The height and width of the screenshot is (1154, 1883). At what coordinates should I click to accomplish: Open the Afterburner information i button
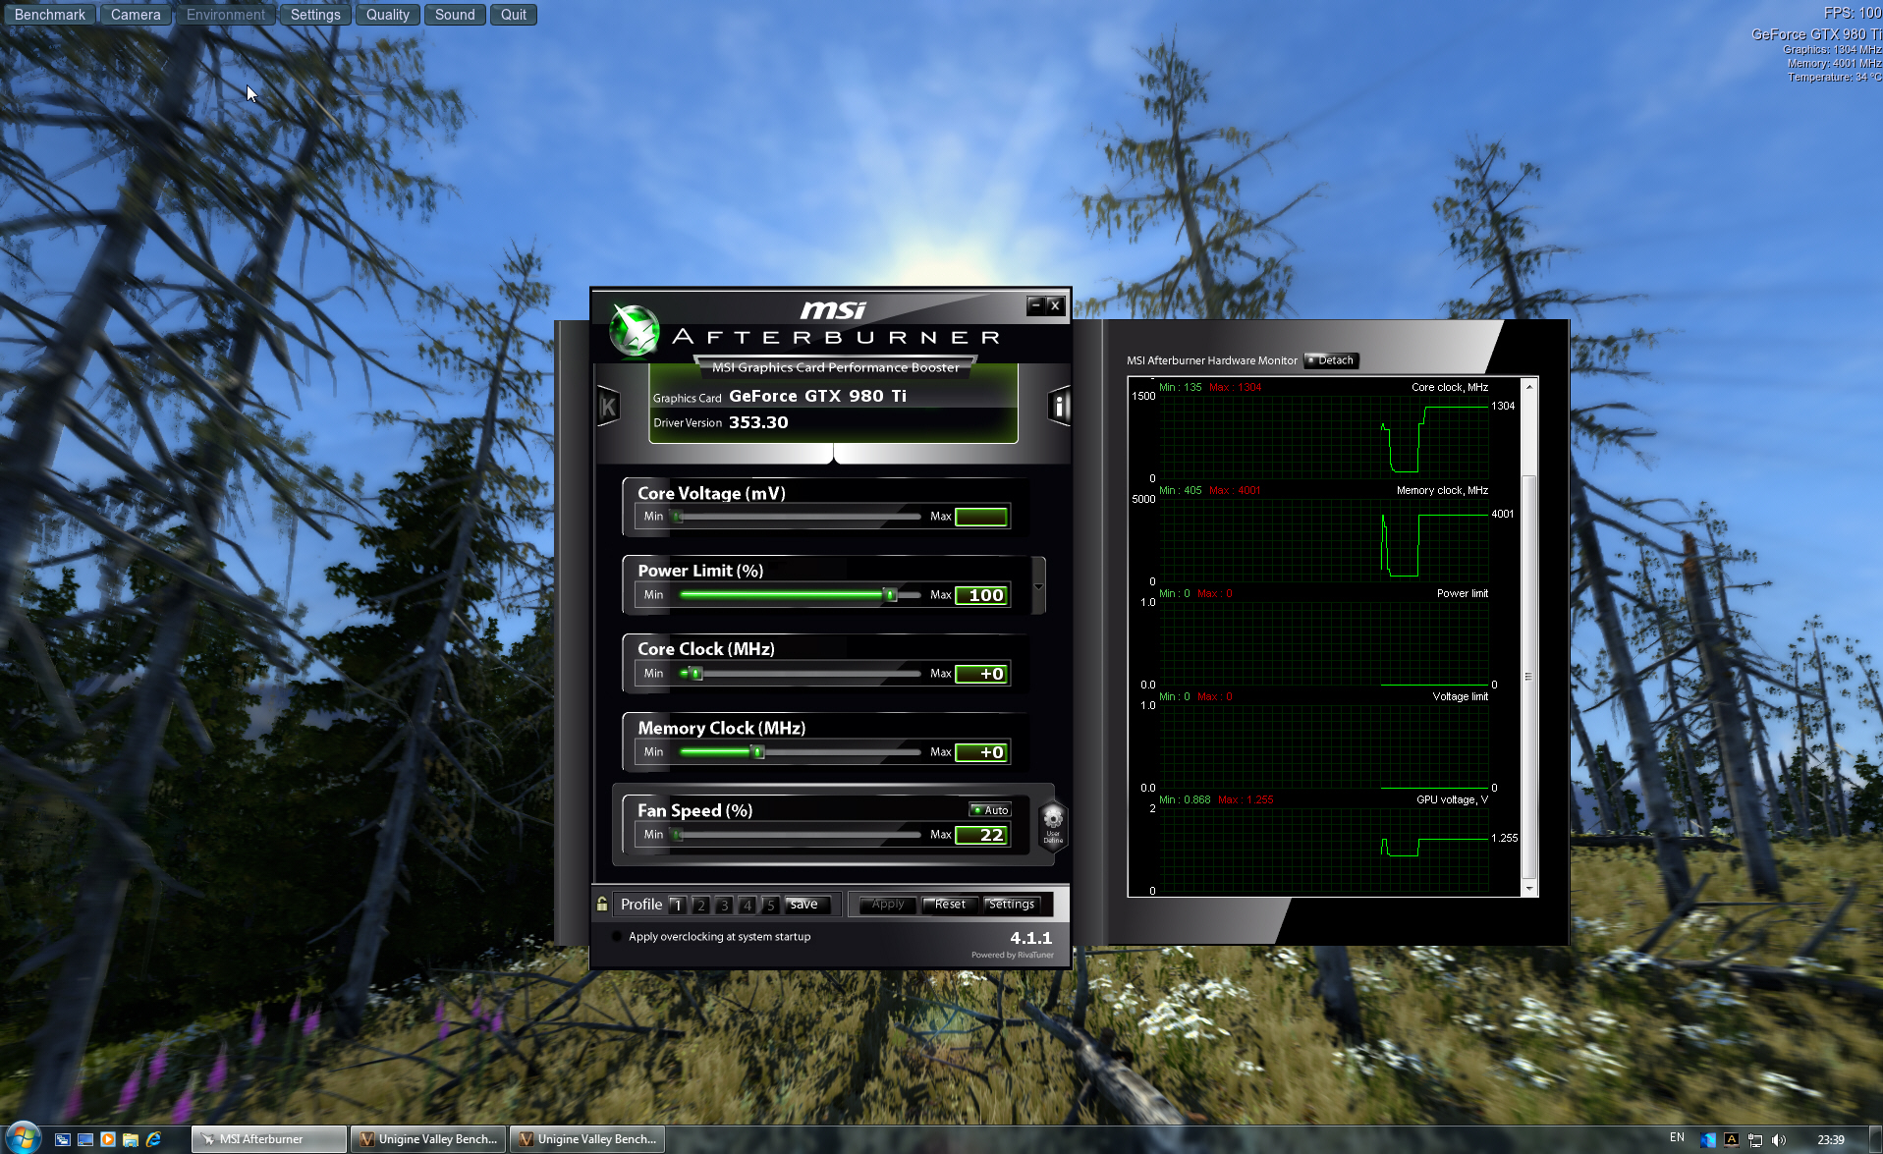1059,406
